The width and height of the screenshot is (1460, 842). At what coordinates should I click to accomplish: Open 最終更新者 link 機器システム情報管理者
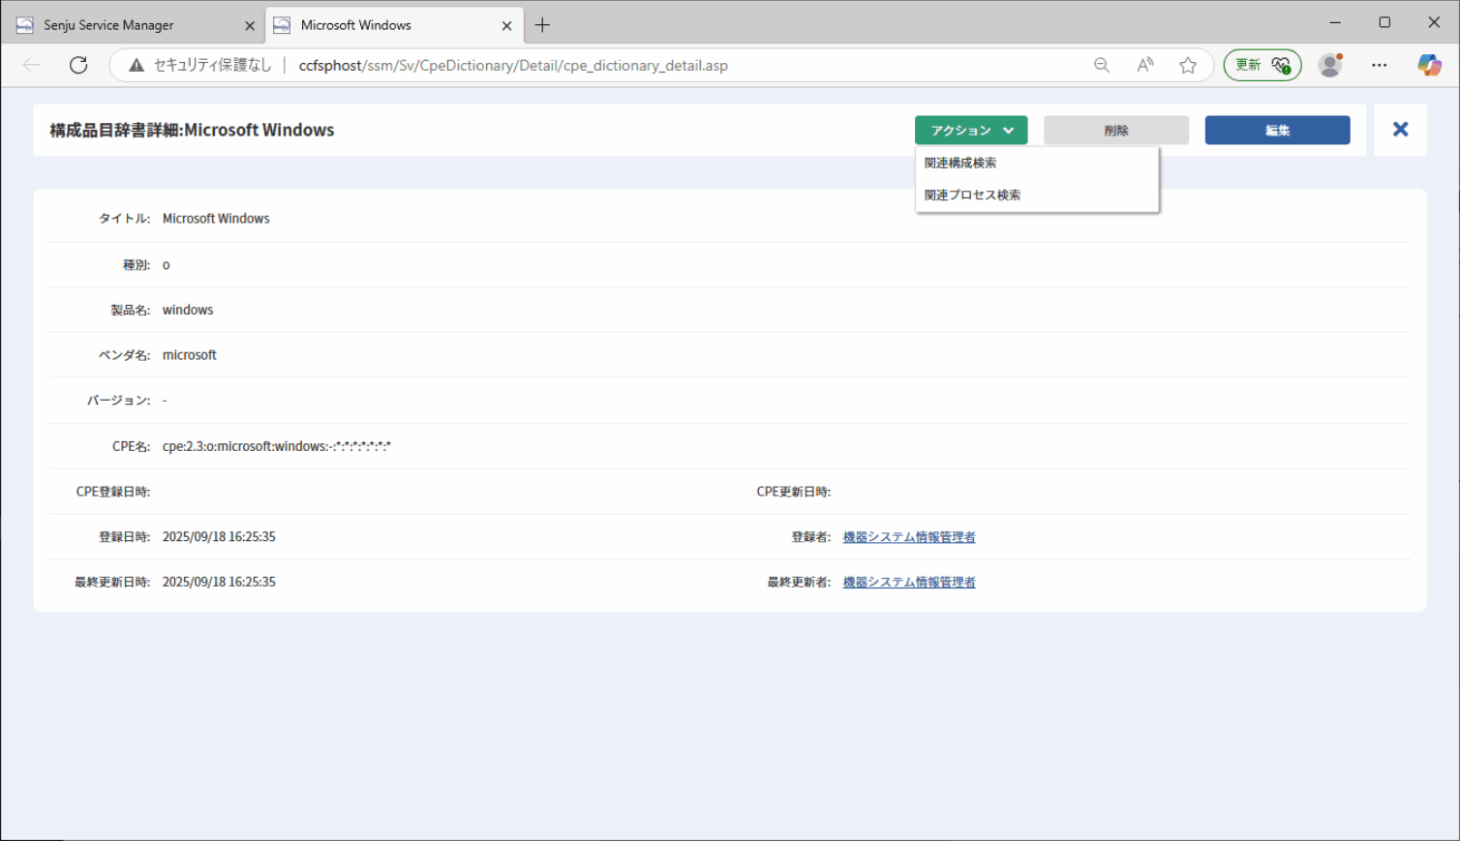coord(909,583)
